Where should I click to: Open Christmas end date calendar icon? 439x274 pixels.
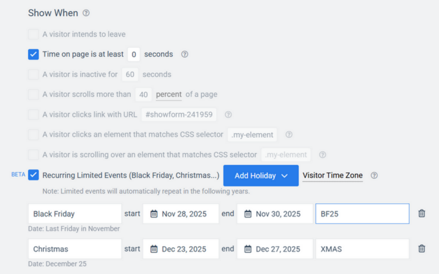[248, 249]
